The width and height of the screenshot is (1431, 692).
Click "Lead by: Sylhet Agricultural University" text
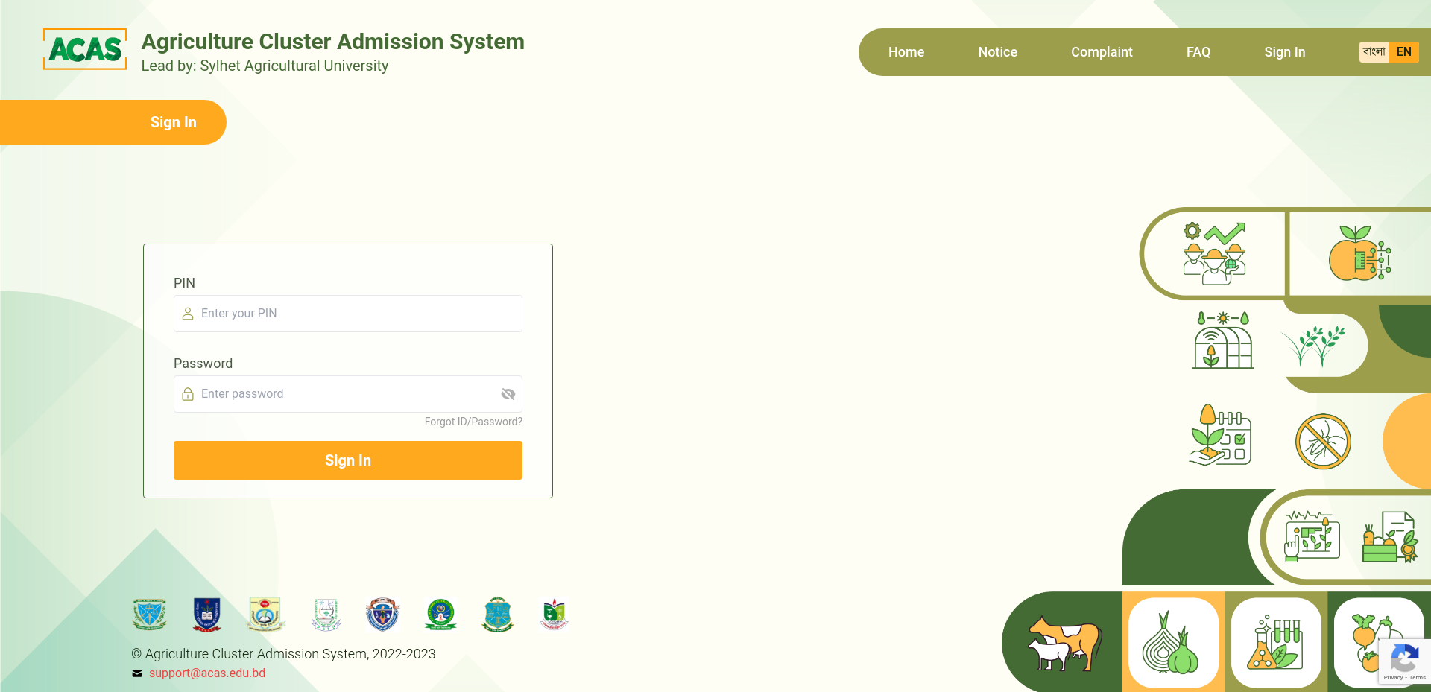265,66
